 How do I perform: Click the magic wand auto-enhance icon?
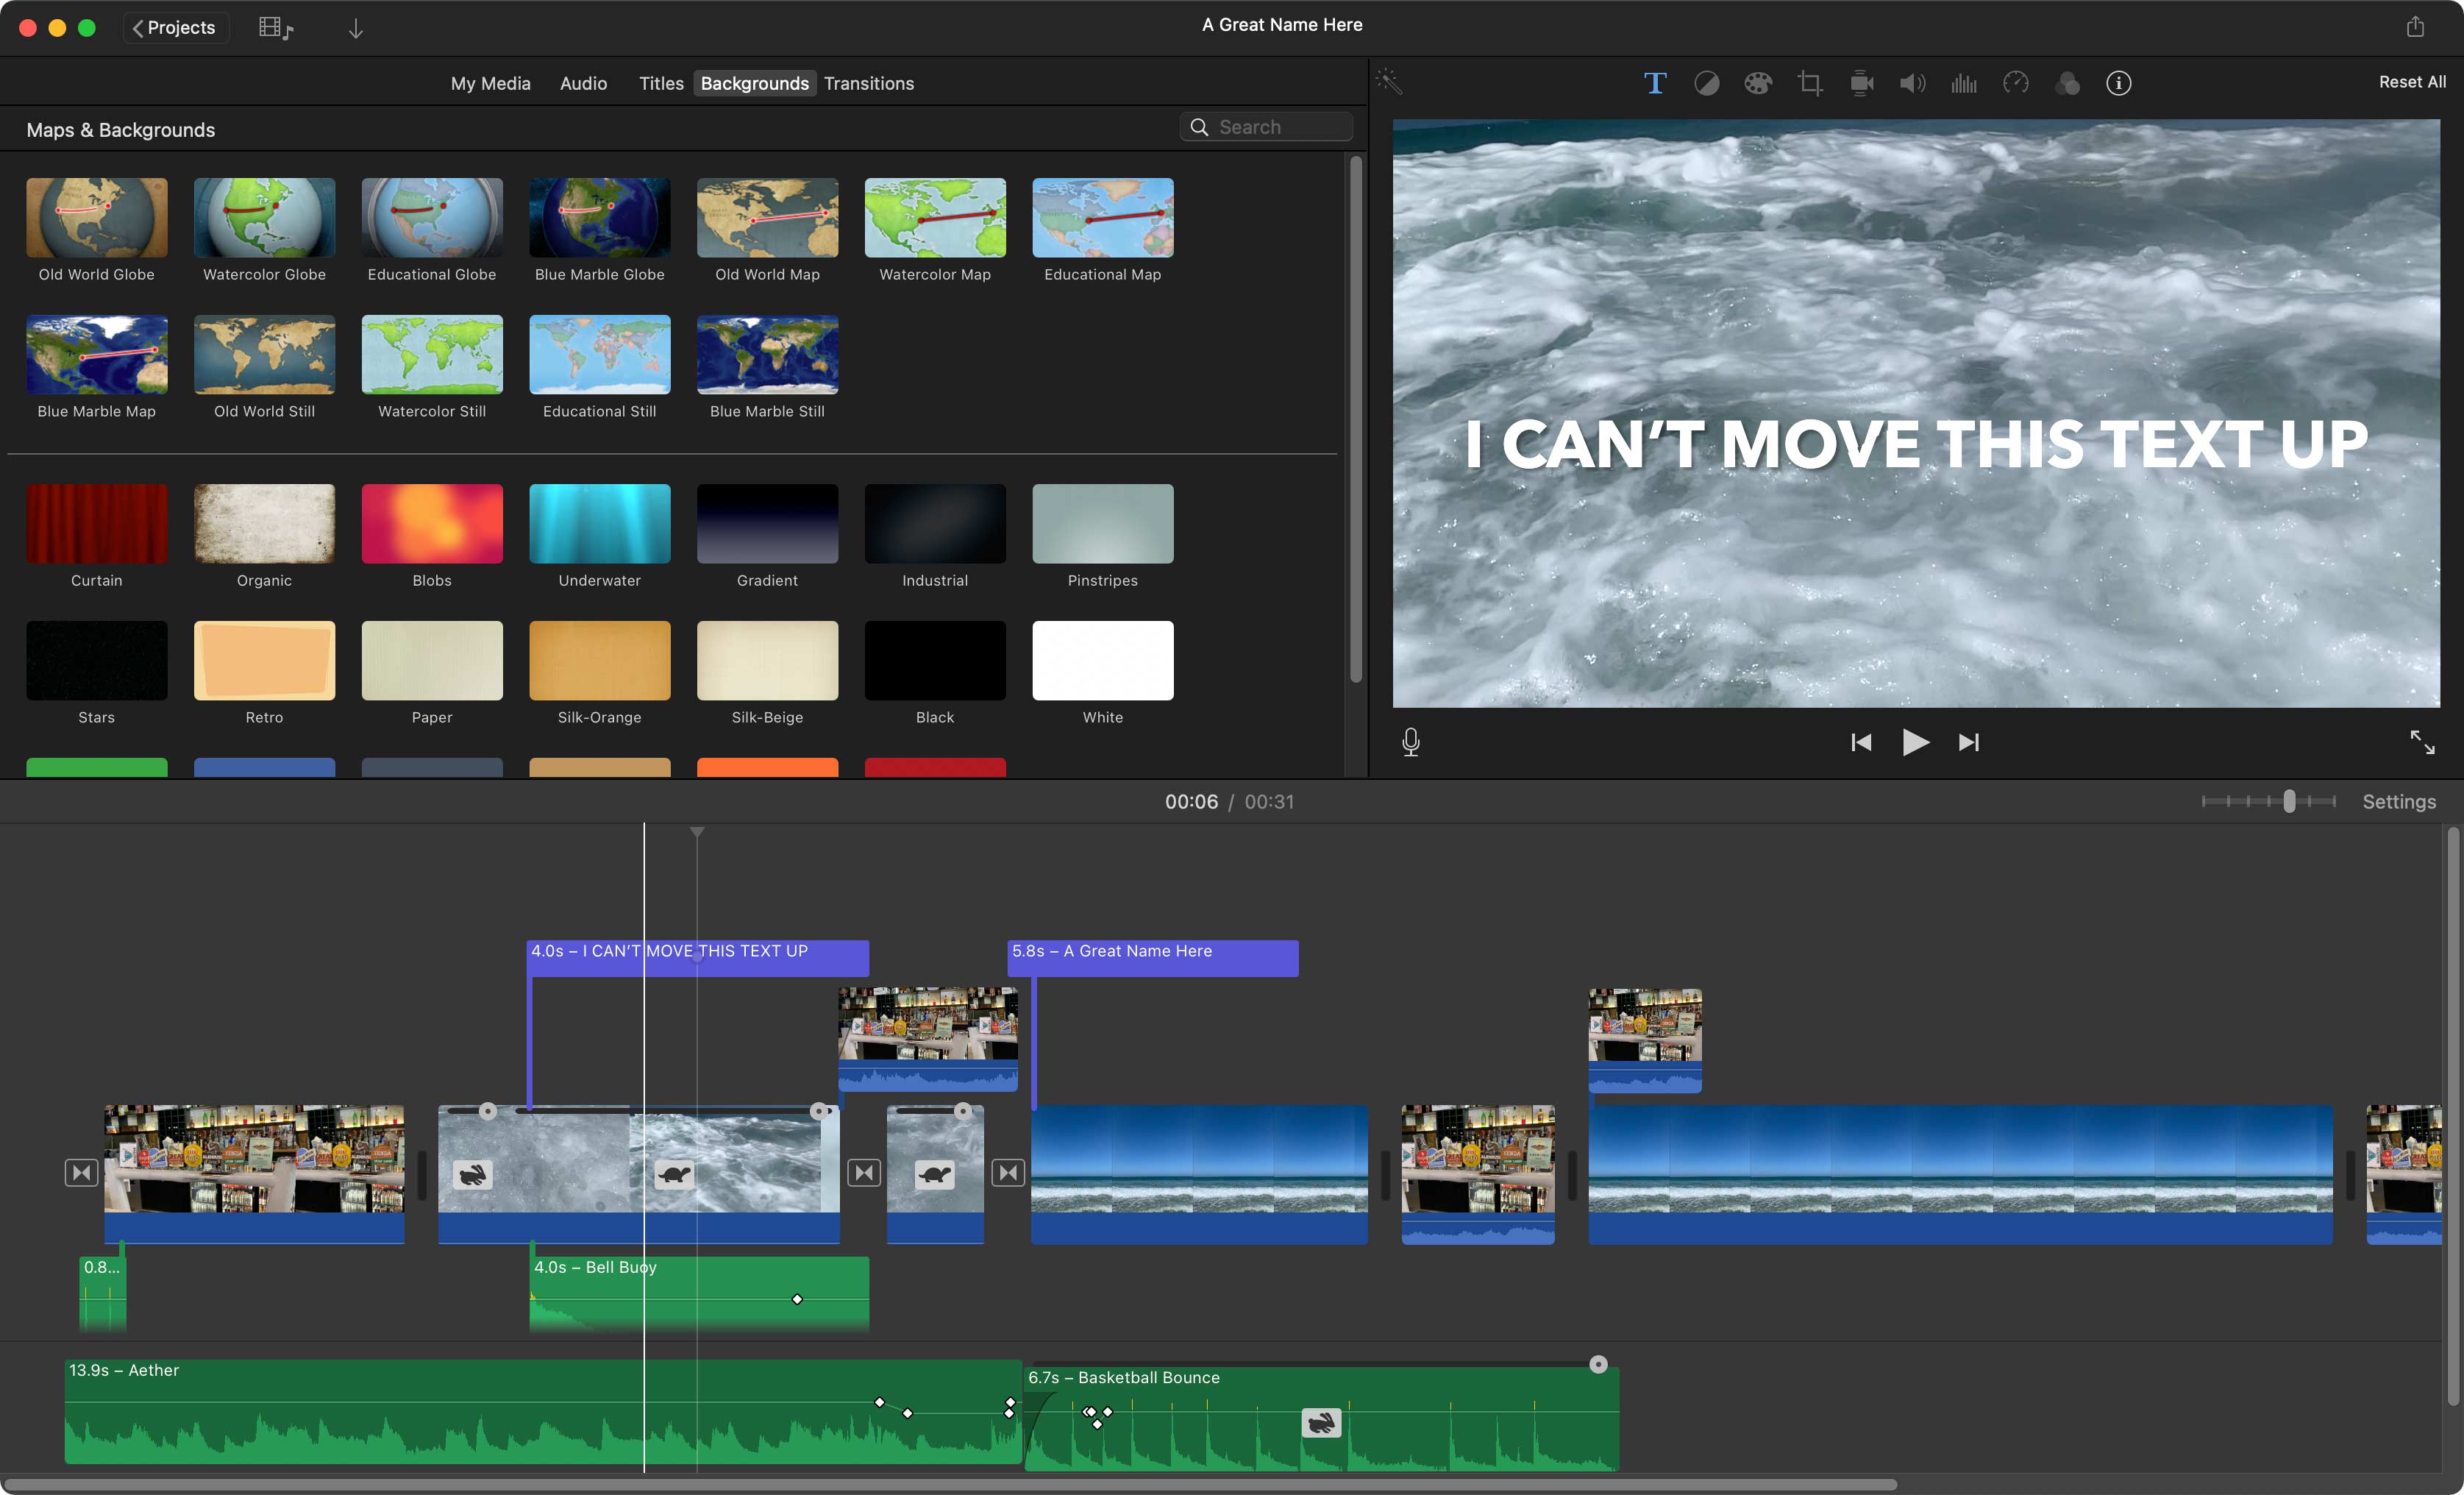click(x=1389, y=81)
